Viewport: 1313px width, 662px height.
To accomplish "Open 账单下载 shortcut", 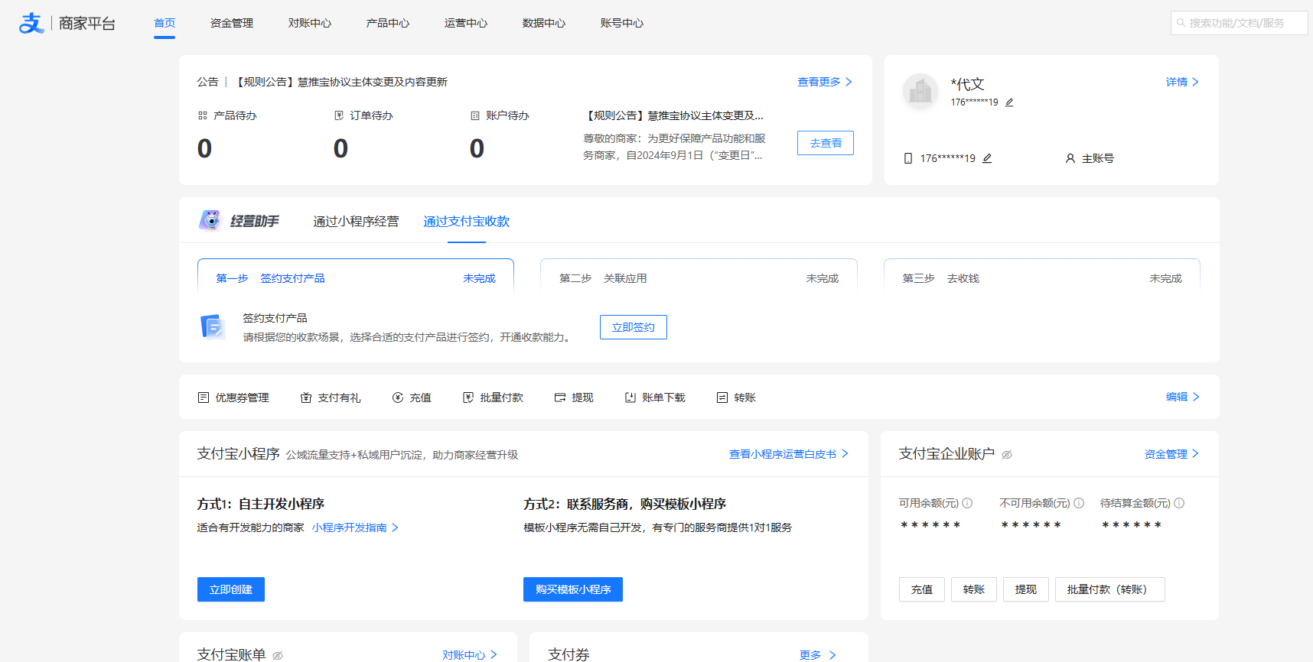I will 630,398.
